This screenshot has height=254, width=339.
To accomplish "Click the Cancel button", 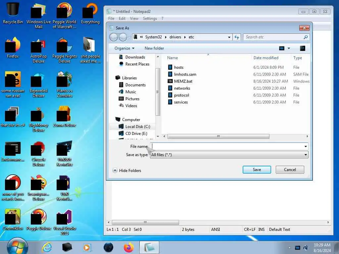I will point(290,170).
